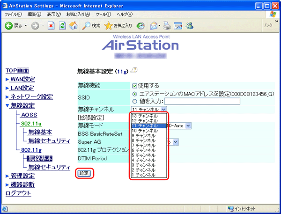Open the WAN設定 sidebar link
281x214 pixels.
pos(23,79)
